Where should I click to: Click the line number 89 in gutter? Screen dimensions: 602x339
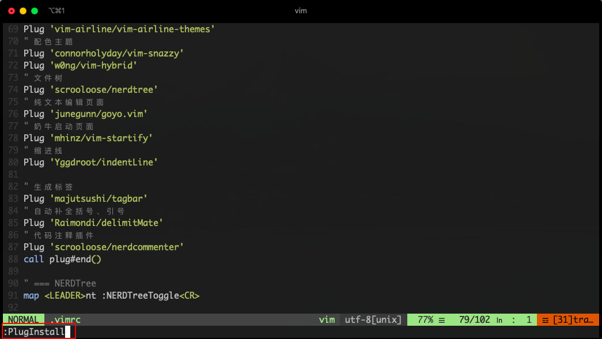coord(13,272)
